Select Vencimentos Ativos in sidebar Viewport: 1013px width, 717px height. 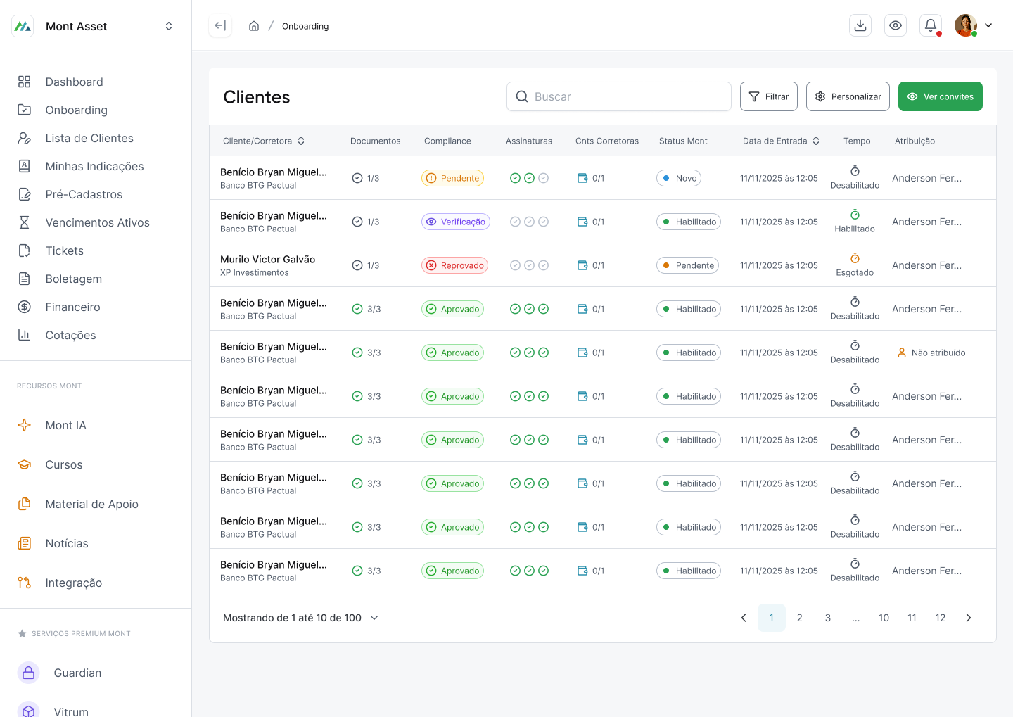pyautogui.click(x=96, y=222)
